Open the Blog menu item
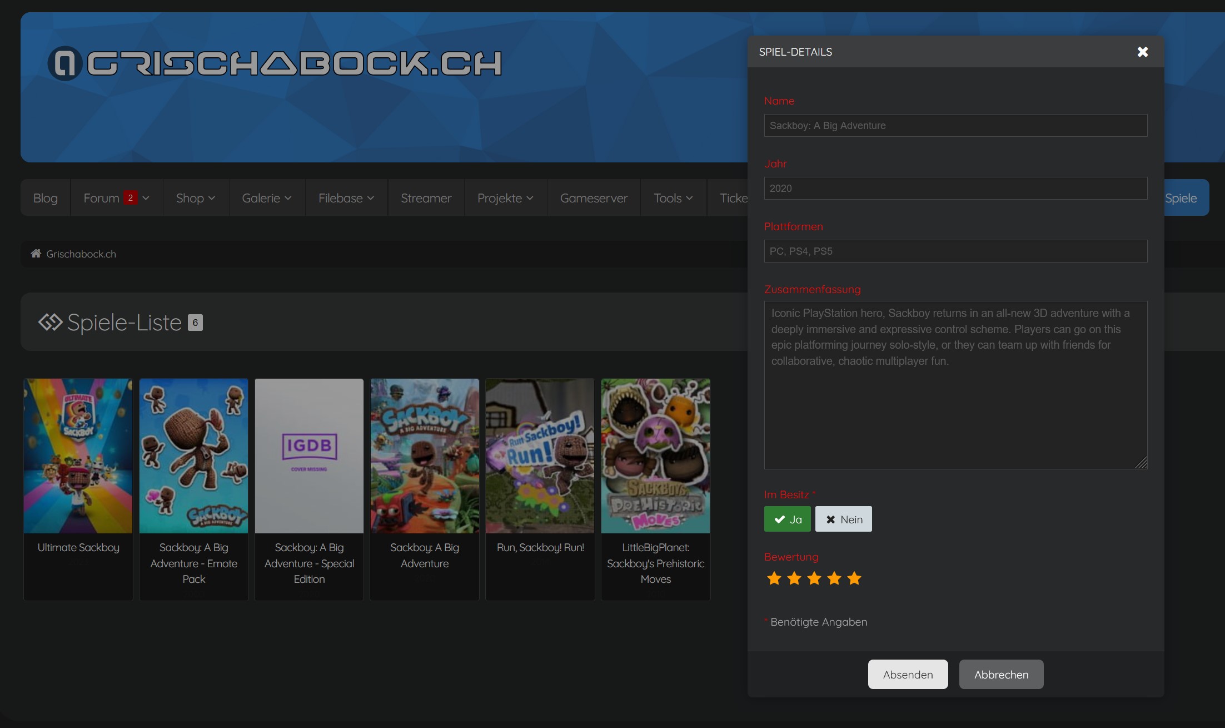This screenshot has height=728, width=1225. coord(46,198)
